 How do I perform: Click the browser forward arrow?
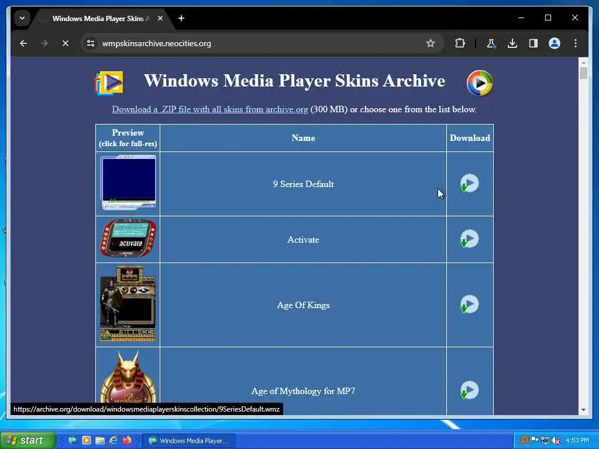44,43
